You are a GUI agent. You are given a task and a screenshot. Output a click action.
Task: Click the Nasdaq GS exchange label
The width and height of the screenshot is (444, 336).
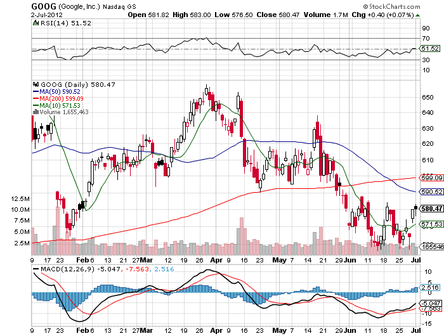pos(119,7)
